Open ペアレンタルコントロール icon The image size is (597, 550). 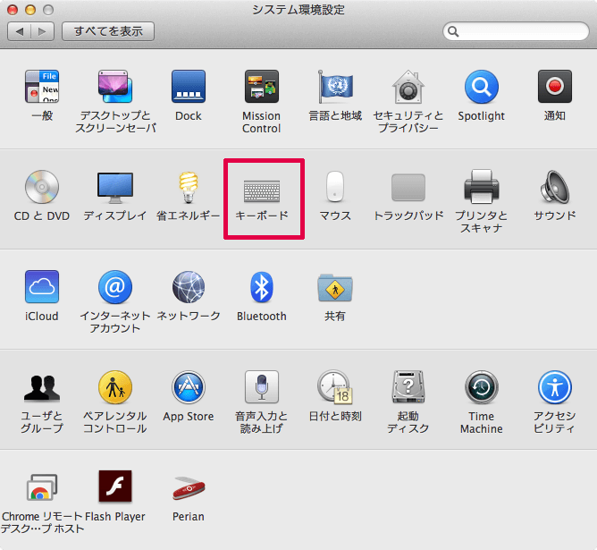(115, 387)
